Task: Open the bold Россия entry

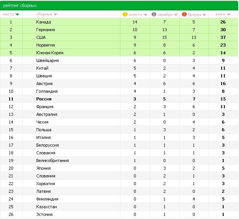Action: coord(44,99)
